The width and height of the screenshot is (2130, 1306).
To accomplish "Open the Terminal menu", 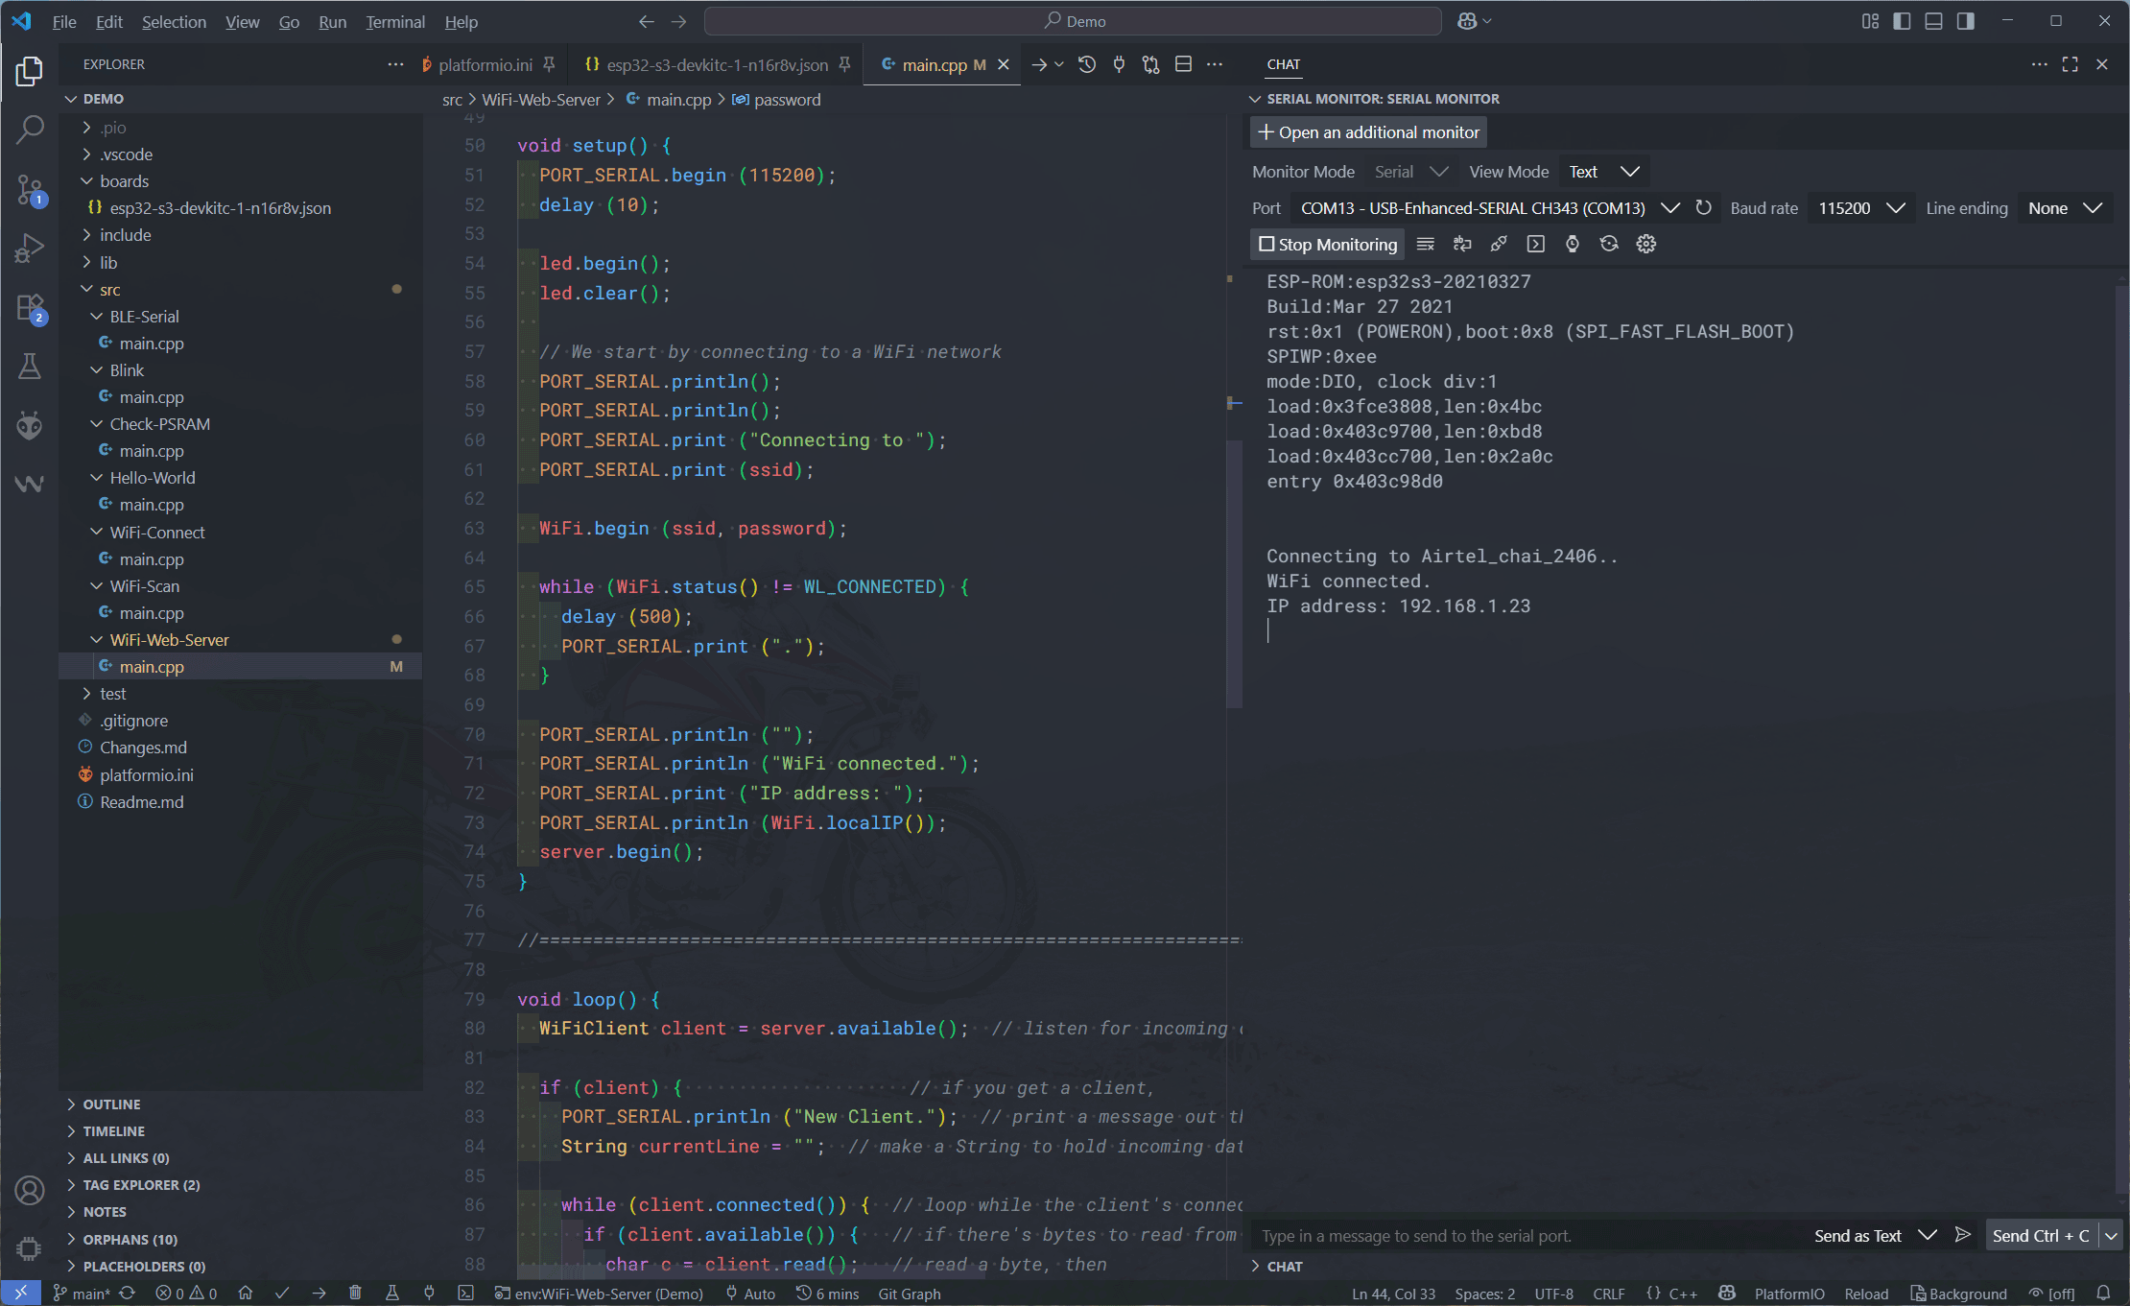I will 394,21.
